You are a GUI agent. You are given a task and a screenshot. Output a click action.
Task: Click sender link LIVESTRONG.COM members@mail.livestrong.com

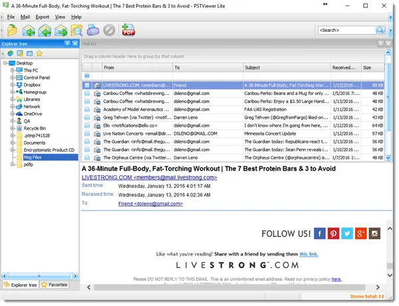150,177
